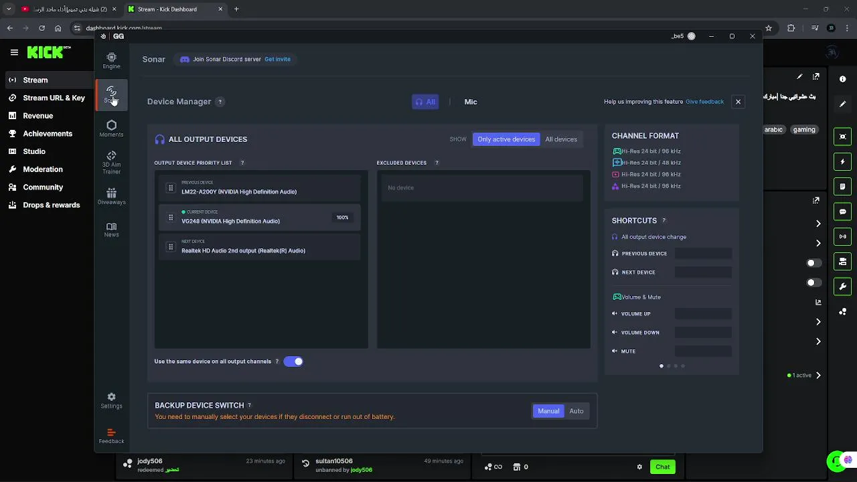Image resolution: width=857 pixels, height=482 pixels.
Task: Grab drag handle of VG248 current device
Action: click(x=171, y=218)
